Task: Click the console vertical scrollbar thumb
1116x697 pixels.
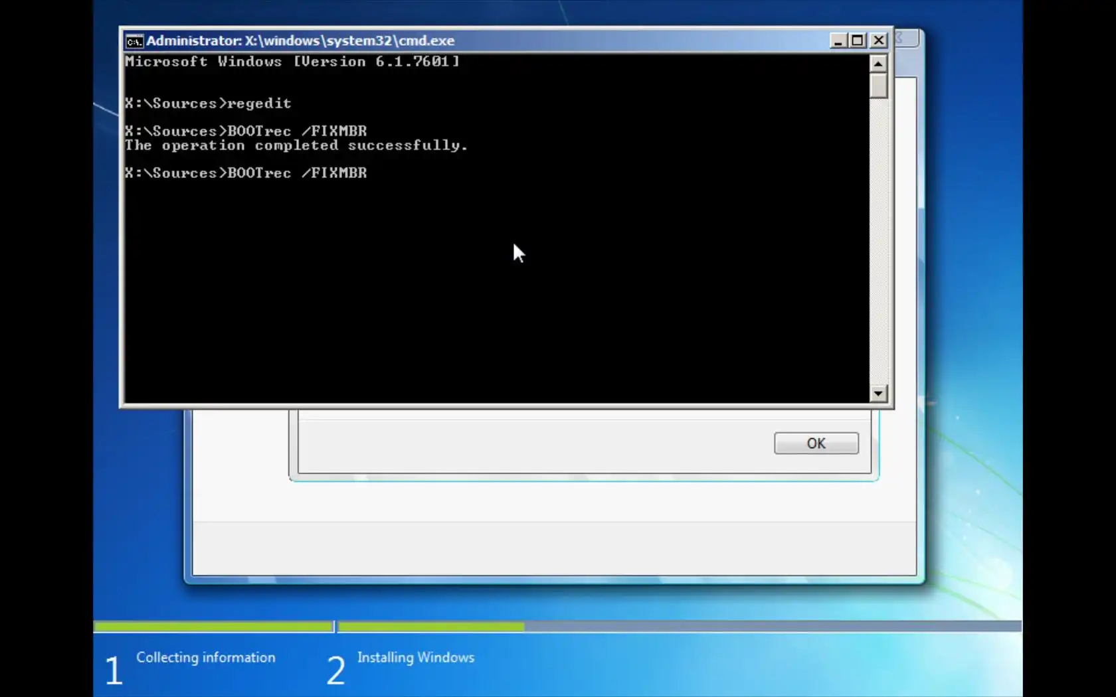Action: coord(878,86)
